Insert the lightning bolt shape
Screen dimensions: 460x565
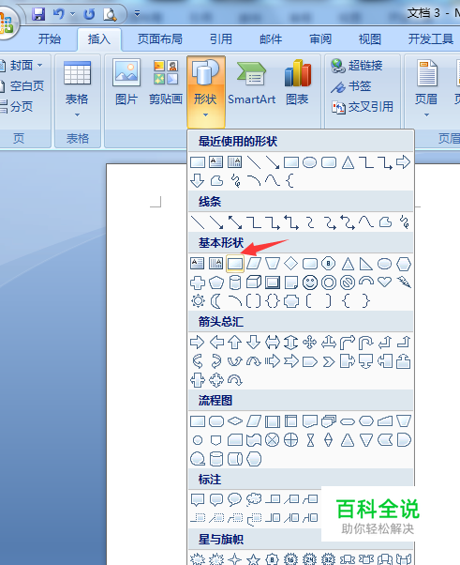(x=404, y=282)
